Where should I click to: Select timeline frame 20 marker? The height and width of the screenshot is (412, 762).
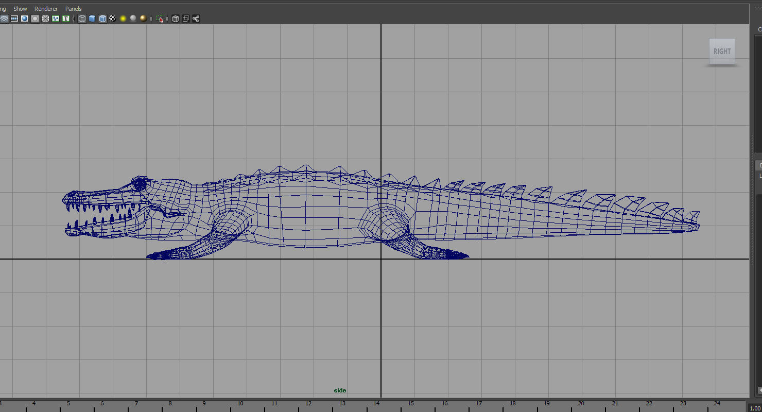click(581, 403)
